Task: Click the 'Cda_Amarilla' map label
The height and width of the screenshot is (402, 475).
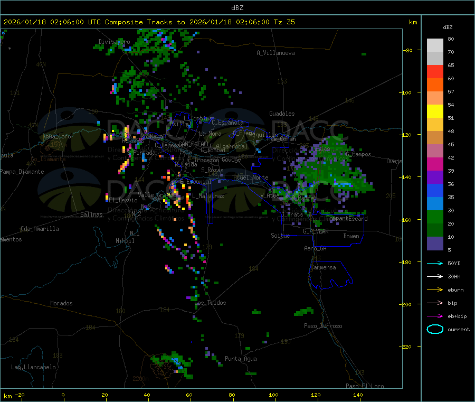Action: point(40,229)
